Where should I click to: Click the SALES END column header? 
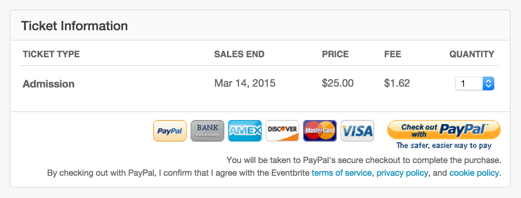click(239, 54)
